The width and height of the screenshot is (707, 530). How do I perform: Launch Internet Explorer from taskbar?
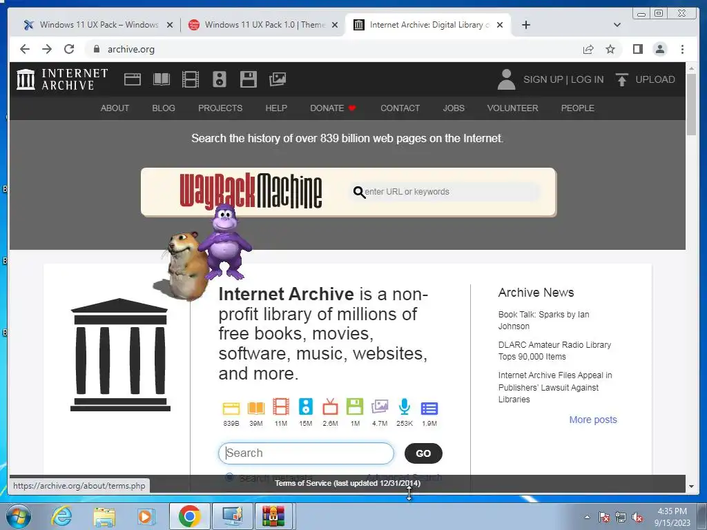click(61, 516)
